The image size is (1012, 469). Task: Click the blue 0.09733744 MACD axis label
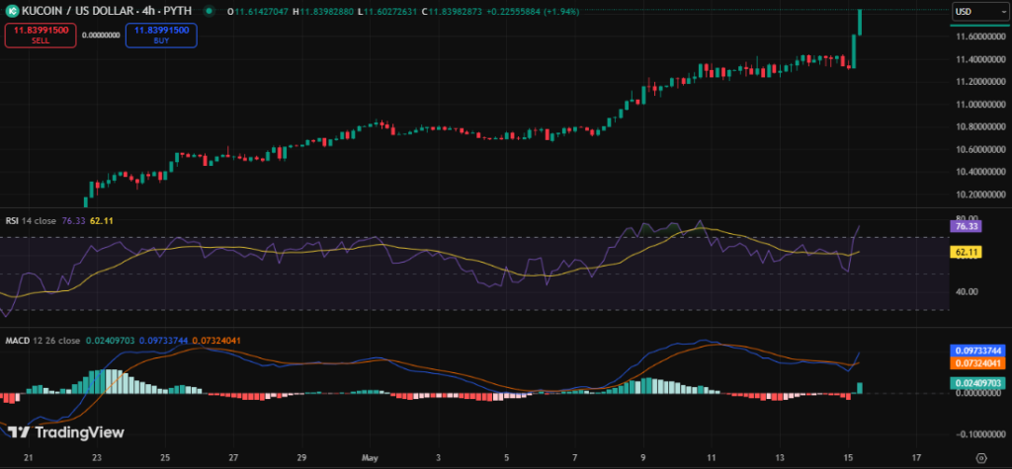pyautogui.click(x=977, y=351)
